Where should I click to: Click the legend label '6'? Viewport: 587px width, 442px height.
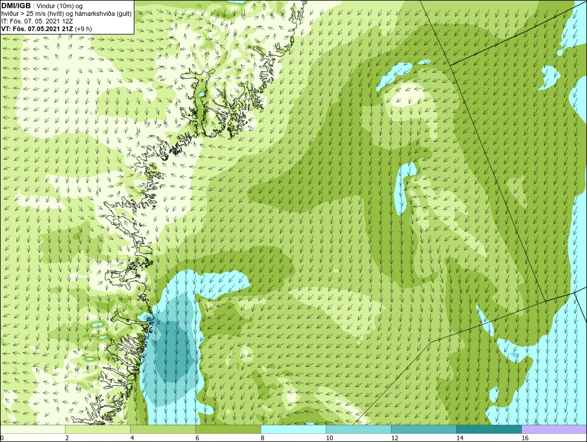click(x=197, y=438)
